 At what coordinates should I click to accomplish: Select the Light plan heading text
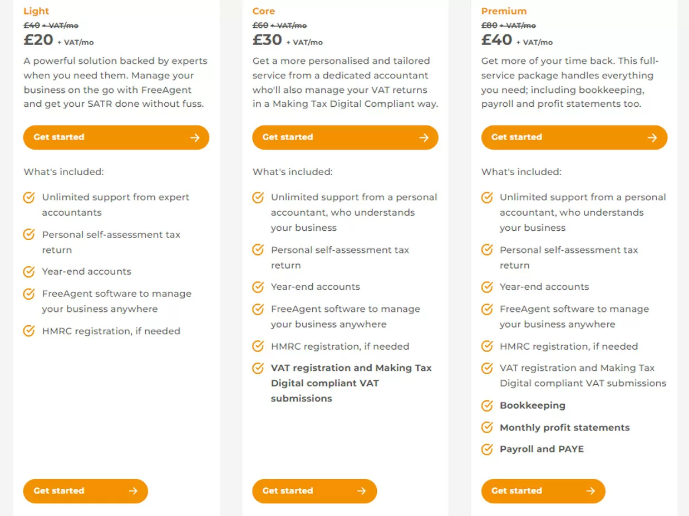pyautogui.click(x=36, y=11)
